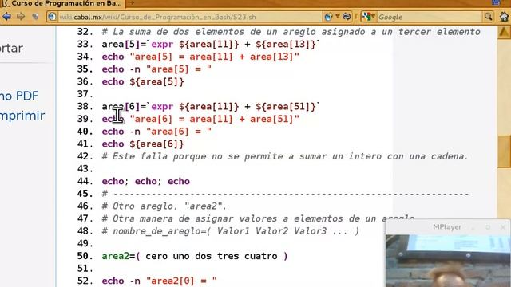Click the refresh icon at address bar end
This screenshot has height=287, width=511.
click(347, 17)
